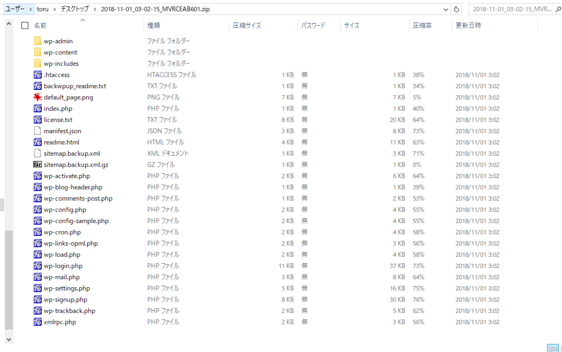Click the 11 KB compressed size cell
The width and height of the screenshot is (562, 352).
pyautogui.click(x=286, y=266)
